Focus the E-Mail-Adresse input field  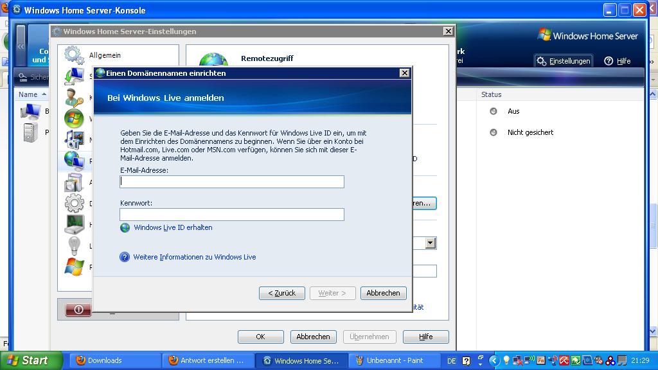232,182
